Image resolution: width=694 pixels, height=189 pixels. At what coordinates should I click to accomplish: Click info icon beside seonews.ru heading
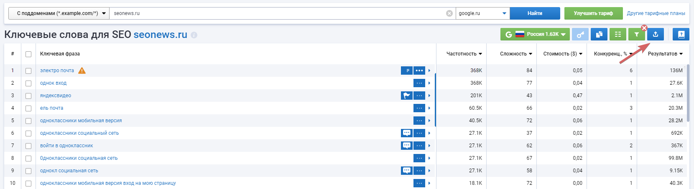(194, 35)
